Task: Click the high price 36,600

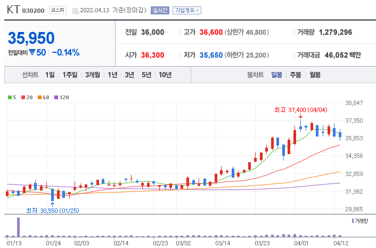Action: pyautogui.click(x=211, y=32)
